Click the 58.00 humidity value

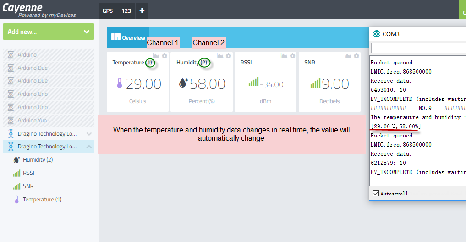pos(208,84)
